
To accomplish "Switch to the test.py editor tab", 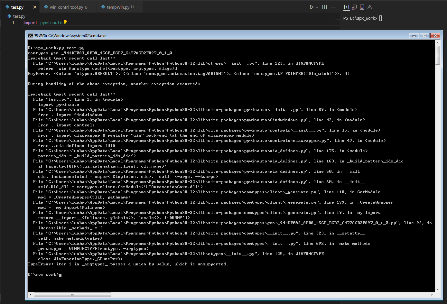I will click(x=17, y=7).
